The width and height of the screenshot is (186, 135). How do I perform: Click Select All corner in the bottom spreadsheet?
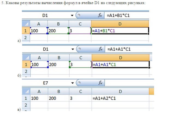26,91
